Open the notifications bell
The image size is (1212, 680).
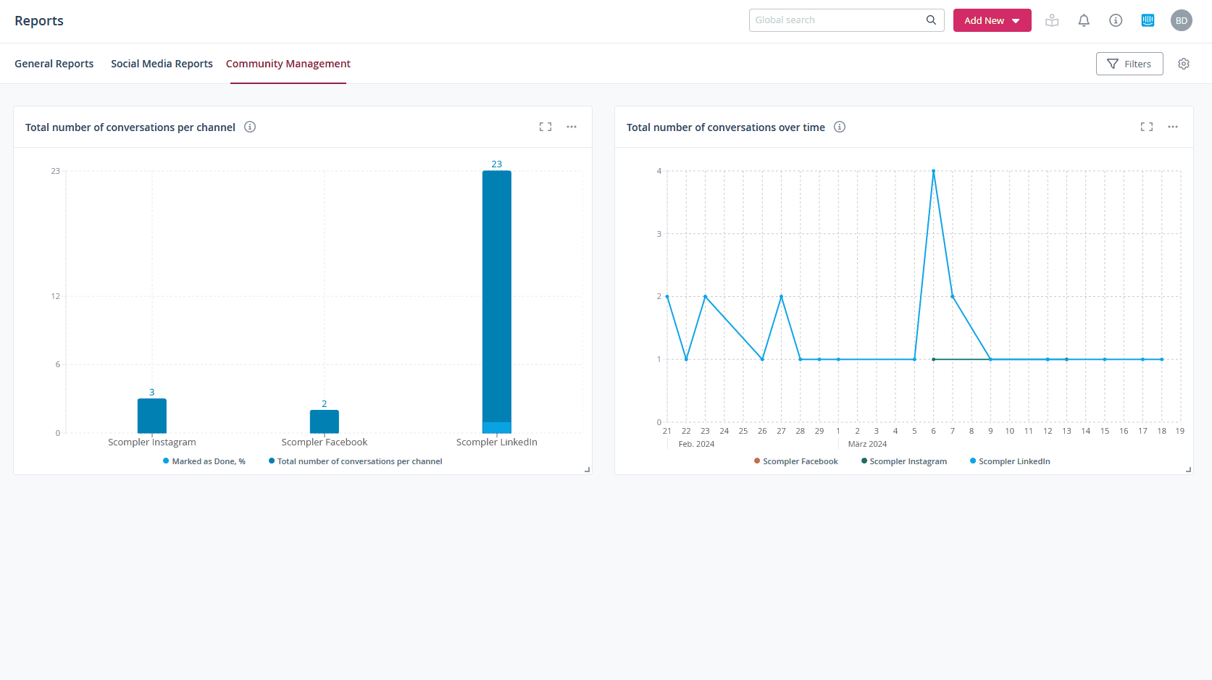[x=1084, y=20]
